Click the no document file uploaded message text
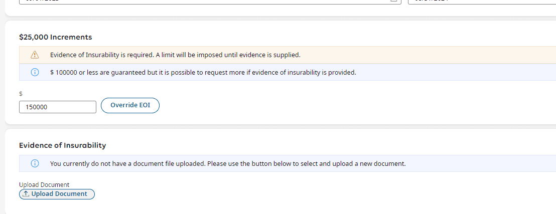Screen dimensions: 556x214 (228, 164)
